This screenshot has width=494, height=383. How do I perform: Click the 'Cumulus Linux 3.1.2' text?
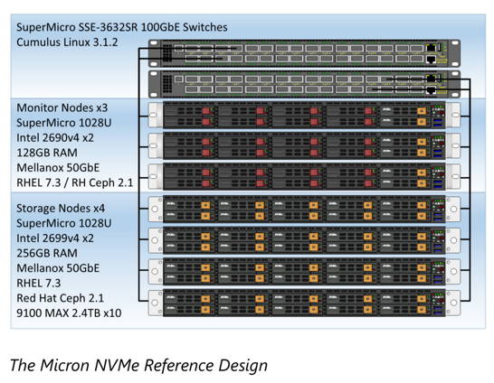click(x=67, y=42)
